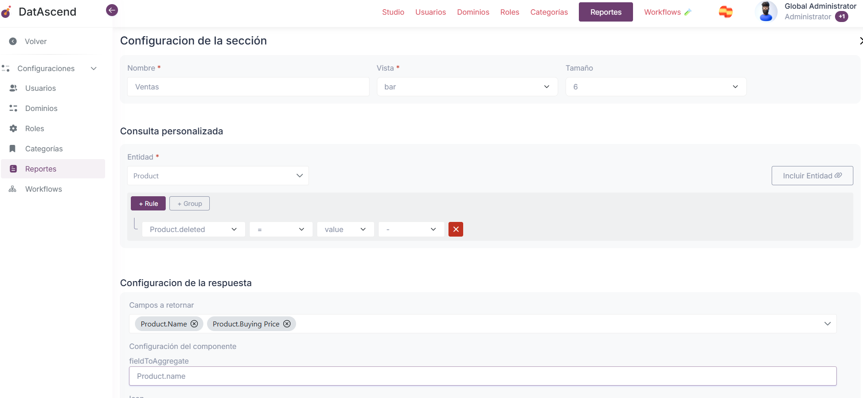Viewport: 863px width, 398px height.
Task: Open Usuarios in the top navigation
Action: [431, 12]
